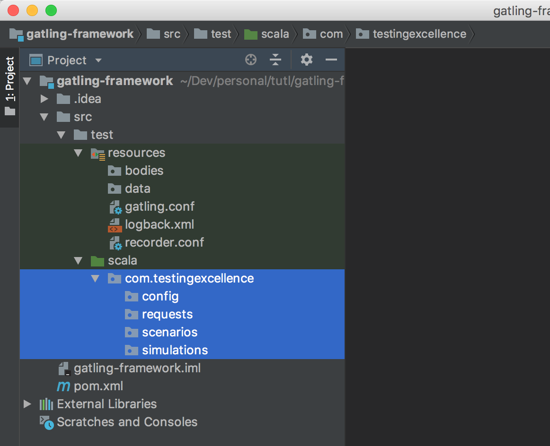Expand External Libraries node
Image resolution: width=550 pixels, height=446 pixels.
tap(27, 404)
